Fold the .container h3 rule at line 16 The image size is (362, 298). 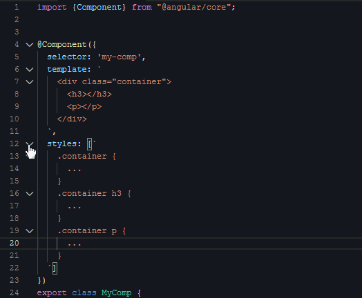(30, 194)
